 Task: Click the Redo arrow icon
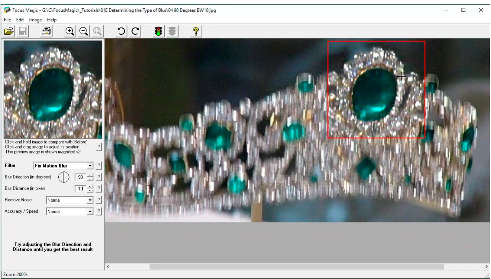tap(135, 31)
